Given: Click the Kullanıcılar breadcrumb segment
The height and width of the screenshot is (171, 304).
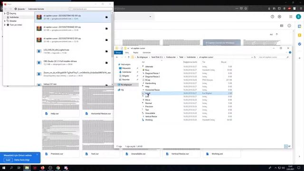Looking at the screenshot, I should tap(171, 57).
